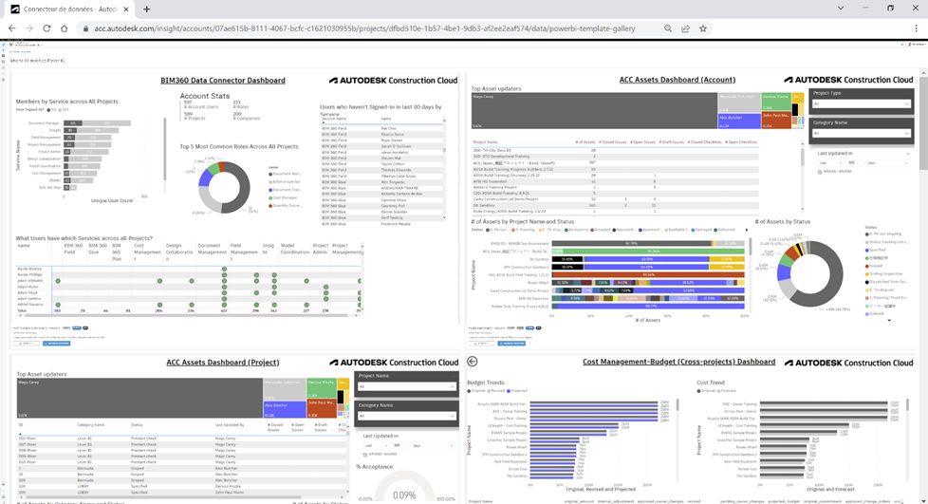Click Document Management column header in matrix
This screenshot has width=928, height=504.
212,249
